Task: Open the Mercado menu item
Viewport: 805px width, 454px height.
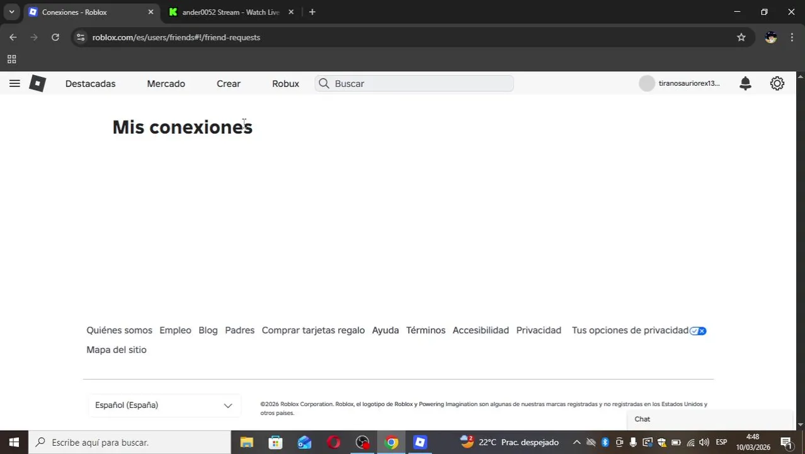Action: 166,83
